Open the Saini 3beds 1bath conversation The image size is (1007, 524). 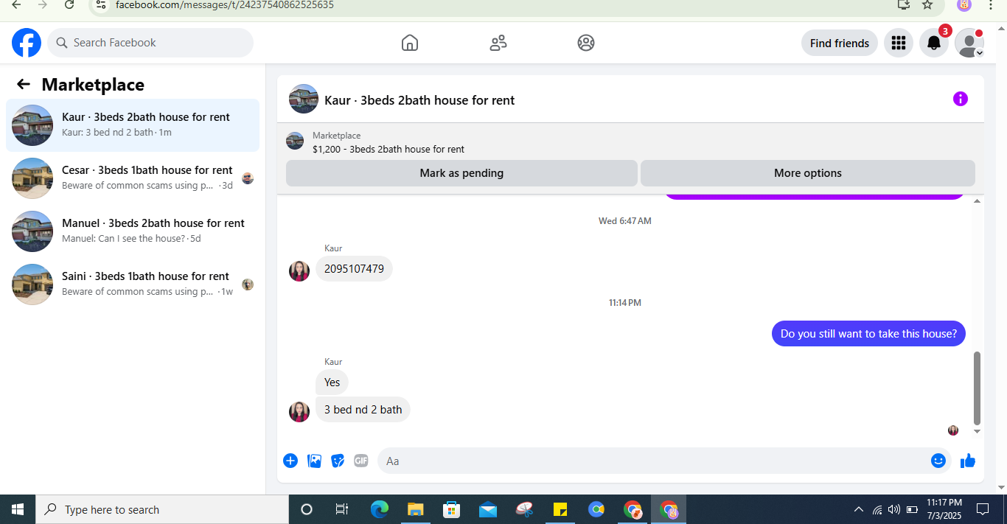(x=133, y=284)
